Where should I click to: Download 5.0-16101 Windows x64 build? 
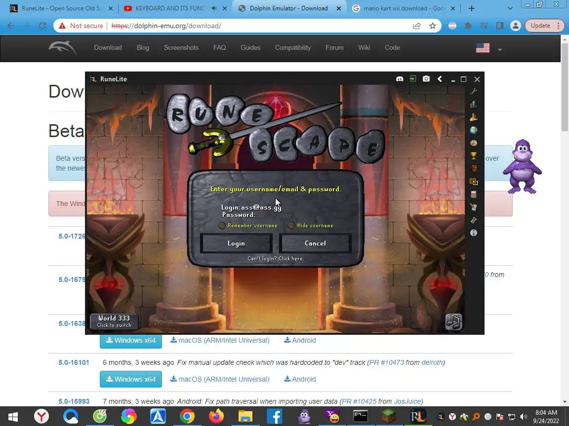130,379
